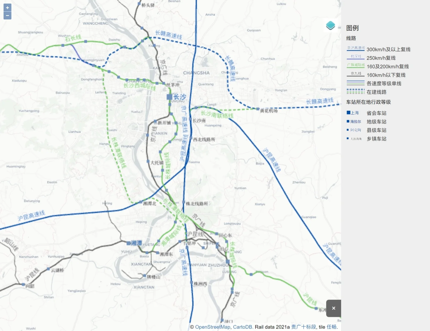Image resolution: width=430 pixels, height=331 pixels.
Task: Select the 300km/h及以上复线 legend entry
Action: (378, 49)
